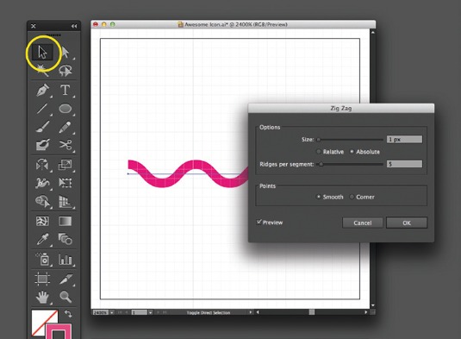Screen dimensions: 461x339
Task: Expand the status bar Toggle Direct Selection menu
Action: pyautogui.click(x=251, y=312)
